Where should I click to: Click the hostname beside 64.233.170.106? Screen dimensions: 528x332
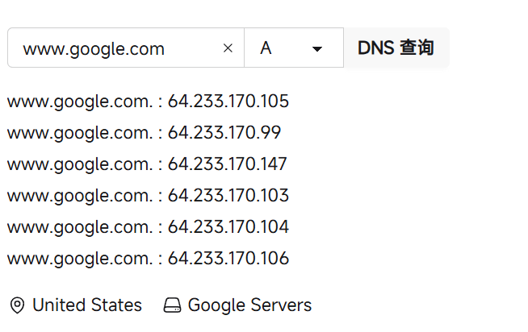point(79,259)
